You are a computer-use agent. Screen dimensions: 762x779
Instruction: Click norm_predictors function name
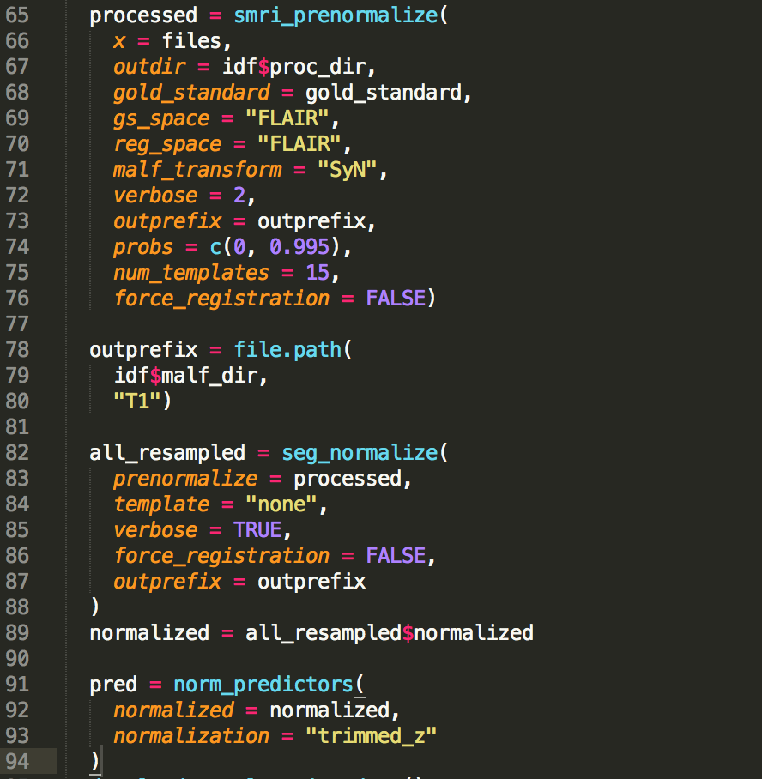coord(263,685)
